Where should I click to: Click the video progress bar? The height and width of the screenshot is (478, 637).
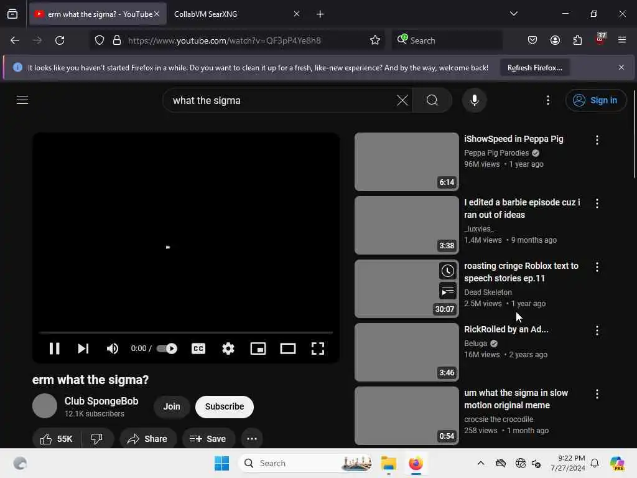click(186, 332)
